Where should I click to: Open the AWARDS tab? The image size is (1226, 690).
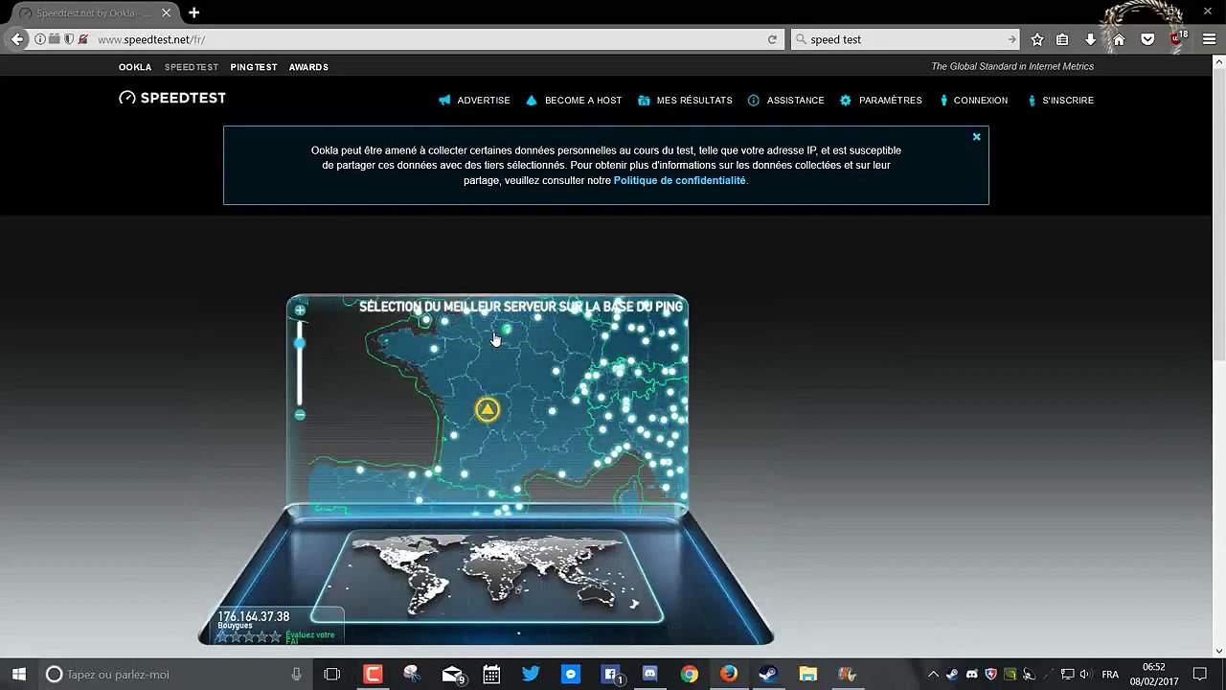pyautogui.click(x=308, y=67)
